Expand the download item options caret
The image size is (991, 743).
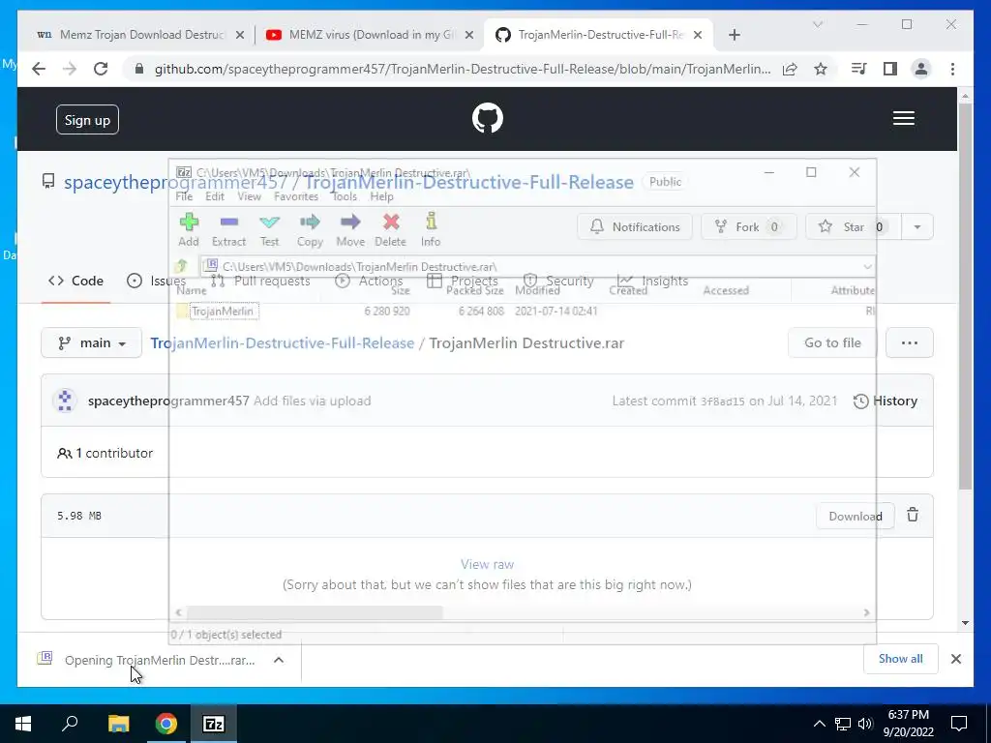click(x=278, y=660)
